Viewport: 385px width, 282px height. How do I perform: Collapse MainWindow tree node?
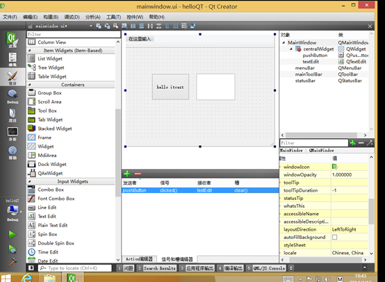click(284, 42)
